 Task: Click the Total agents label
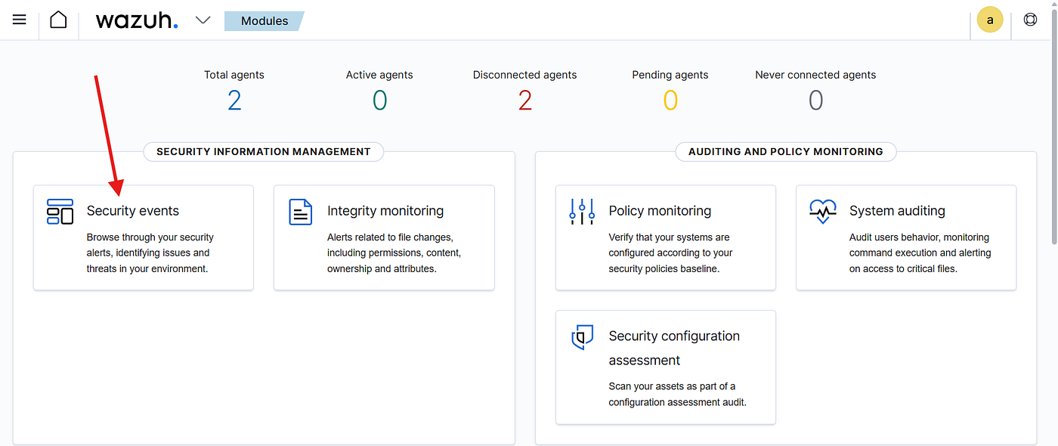click(x=234, y=75)
